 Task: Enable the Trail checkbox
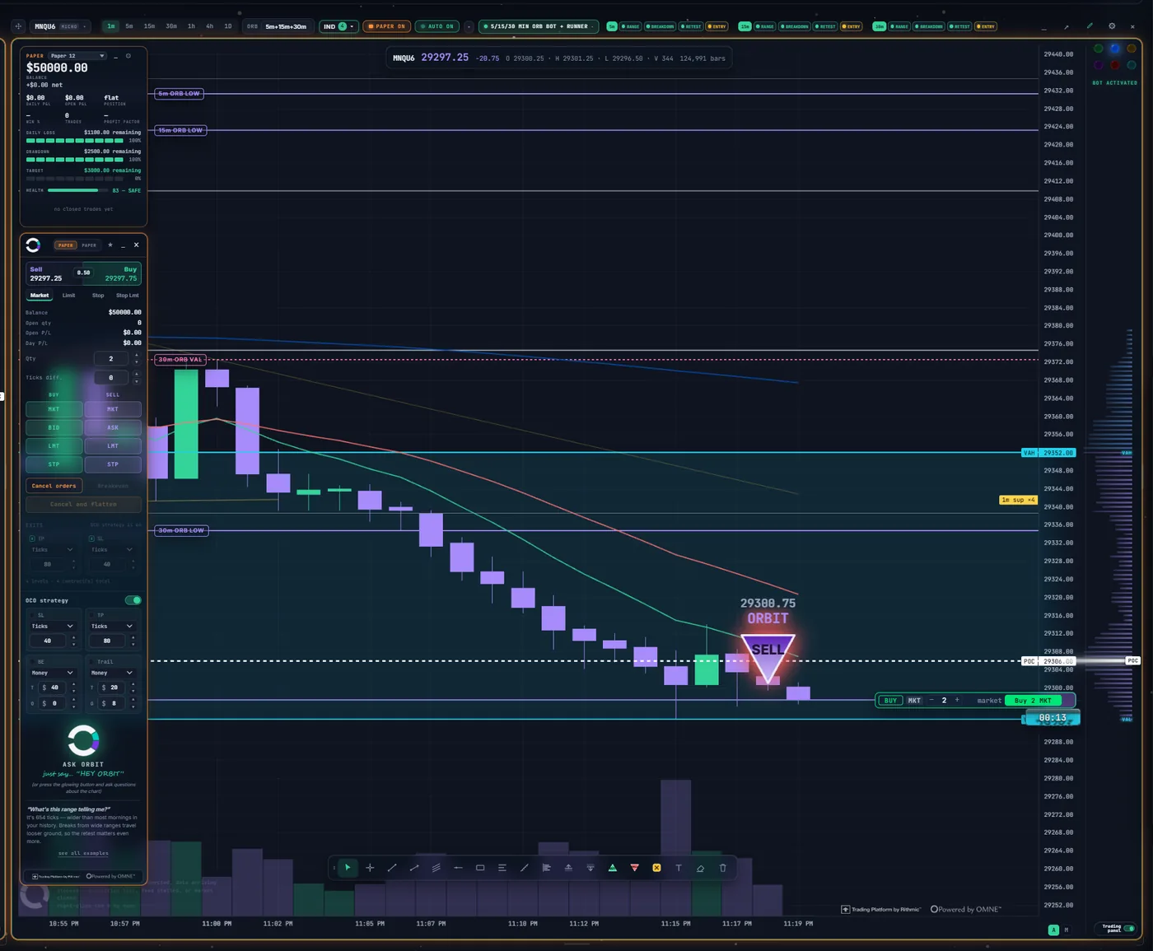point(92,661)
